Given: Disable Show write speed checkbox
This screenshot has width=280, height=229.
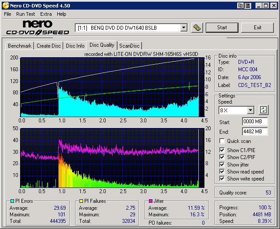Looking at the screenshot, I should pyautogui.click(x=222, y=179).
